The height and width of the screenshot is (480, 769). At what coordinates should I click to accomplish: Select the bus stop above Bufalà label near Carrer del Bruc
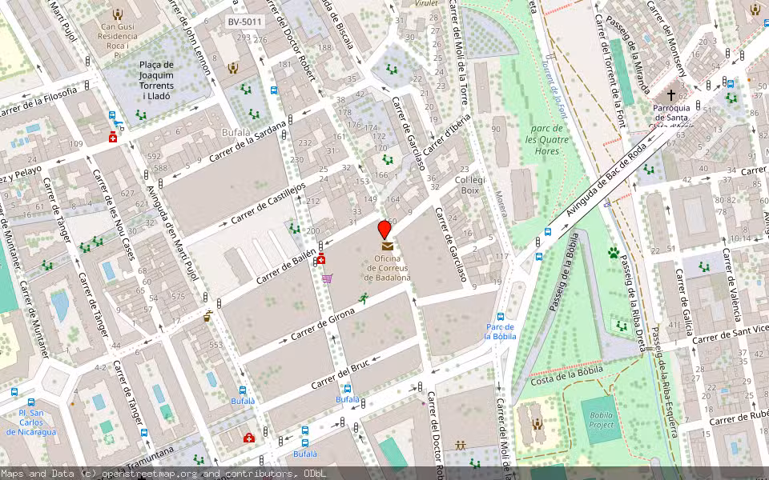(347, 389)
